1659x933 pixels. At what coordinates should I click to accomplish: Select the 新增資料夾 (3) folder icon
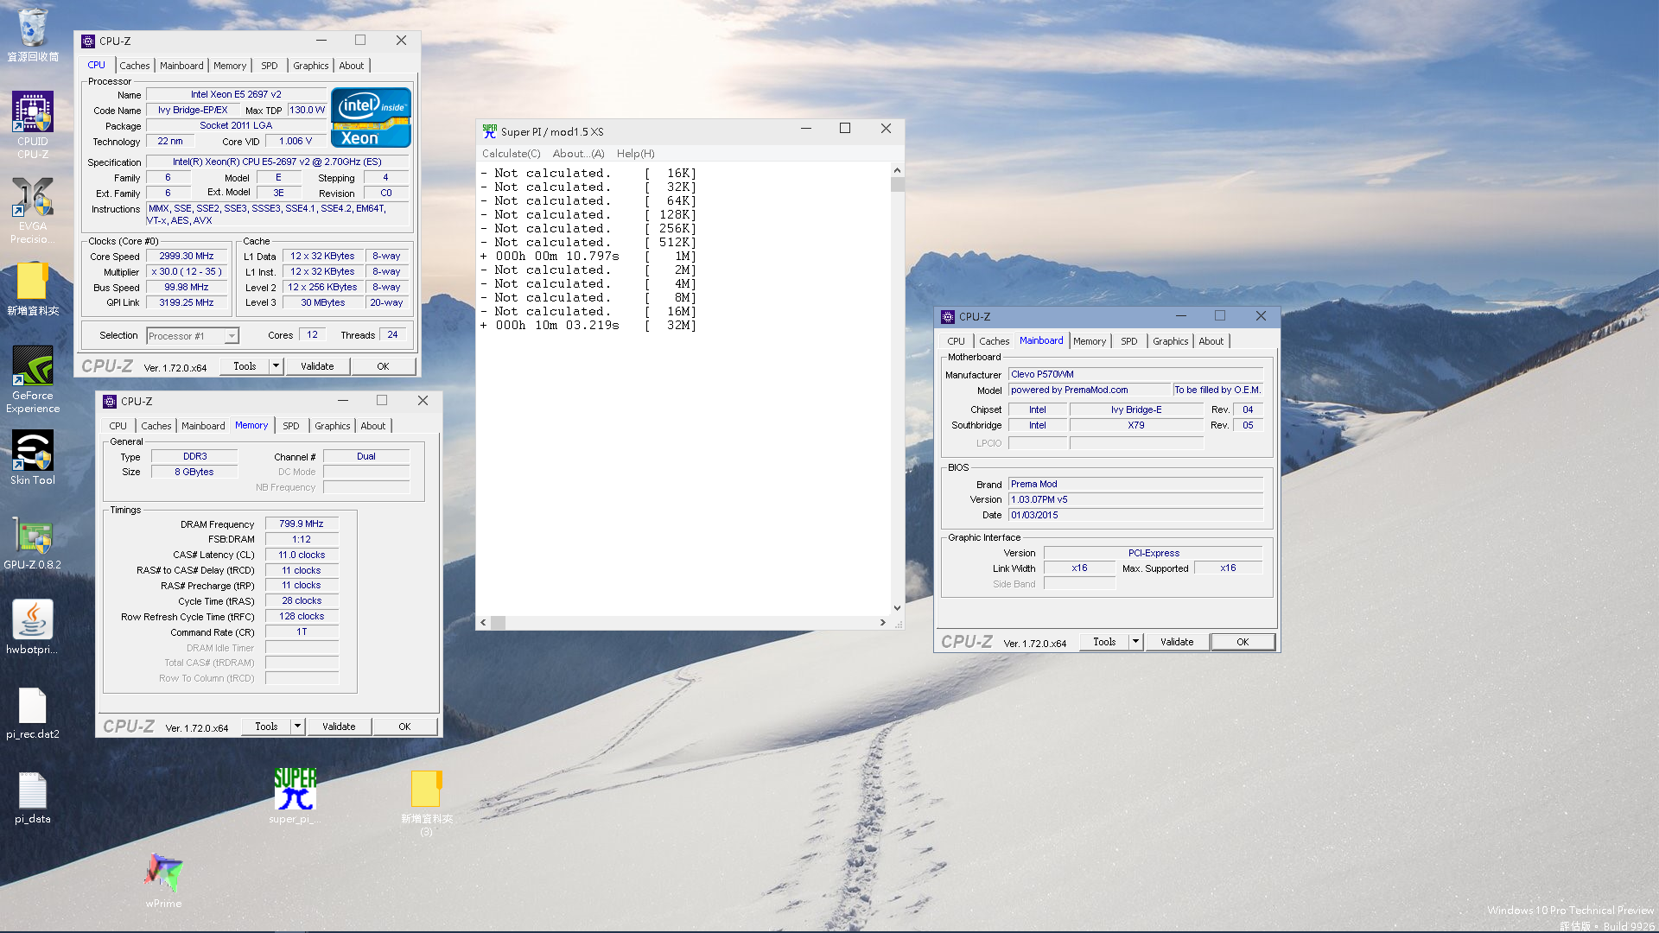tap(426, 803)
